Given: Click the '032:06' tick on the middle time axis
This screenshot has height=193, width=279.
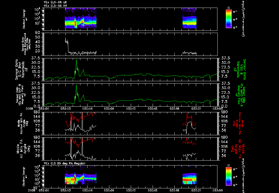Looking at the screenshot, I should pos(87,108).
